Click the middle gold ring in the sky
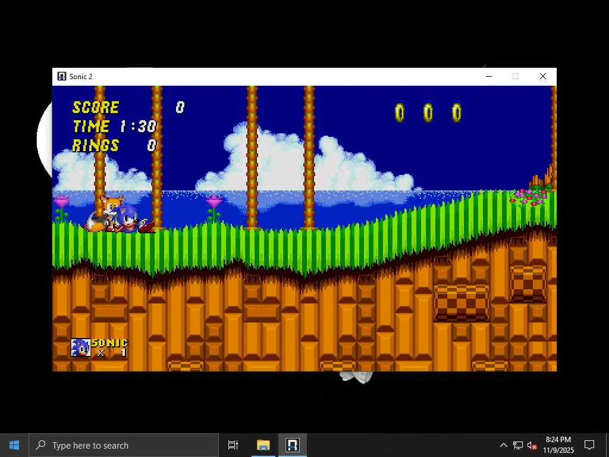 coord(428,112)
